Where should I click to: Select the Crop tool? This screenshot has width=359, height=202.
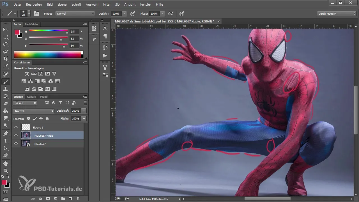[x=6, y=59]
